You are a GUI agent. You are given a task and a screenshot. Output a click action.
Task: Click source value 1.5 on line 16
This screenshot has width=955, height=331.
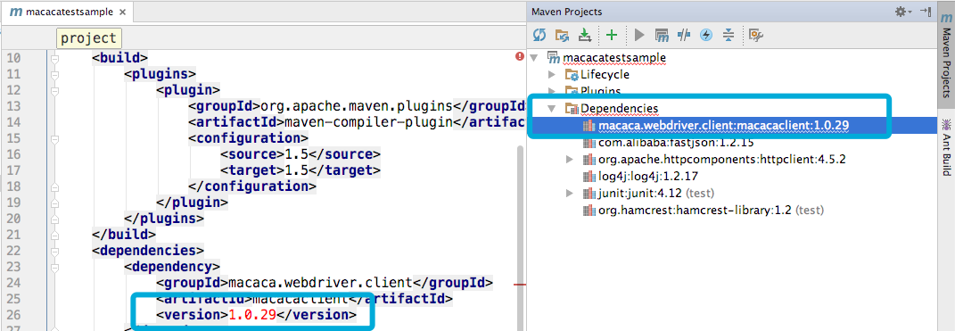point(296,154)
